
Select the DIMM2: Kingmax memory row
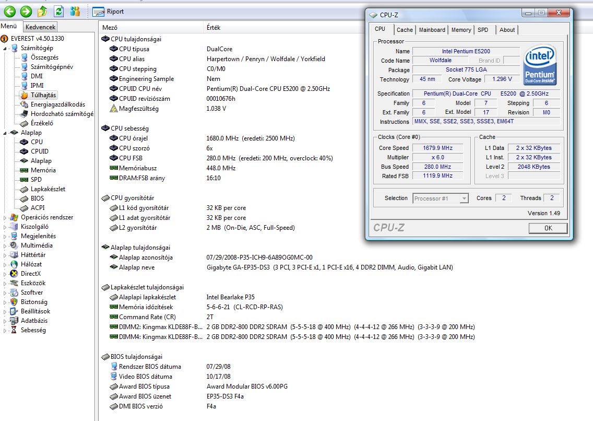coord(292,327)
